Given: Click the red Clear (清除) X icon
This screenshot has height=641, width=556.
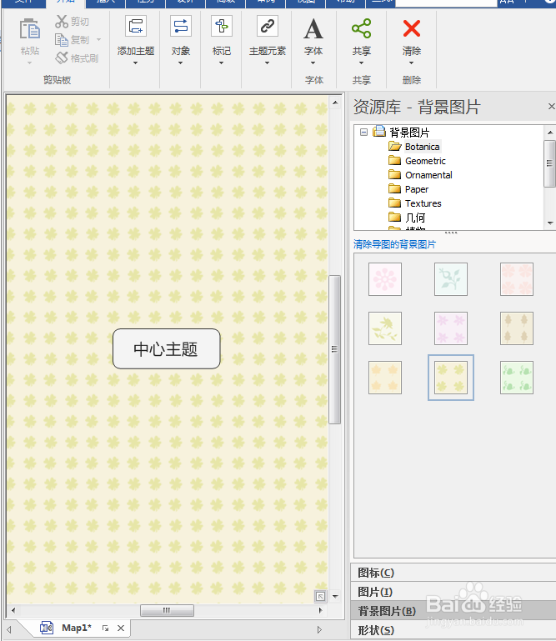Looking at the screenshot, I should tap(411, 28).
